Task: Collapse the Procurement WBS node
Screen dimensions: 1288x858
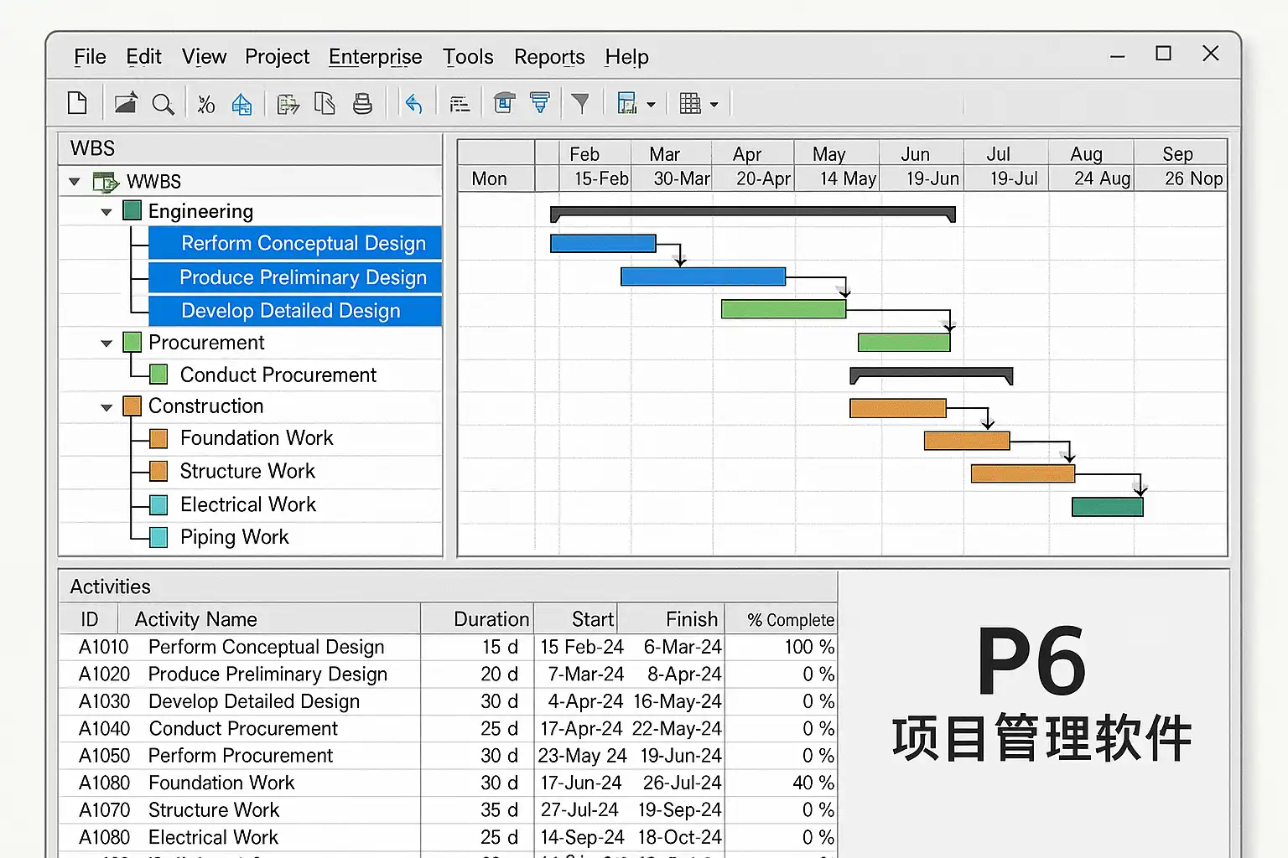Action: click(x=106, y=344)
